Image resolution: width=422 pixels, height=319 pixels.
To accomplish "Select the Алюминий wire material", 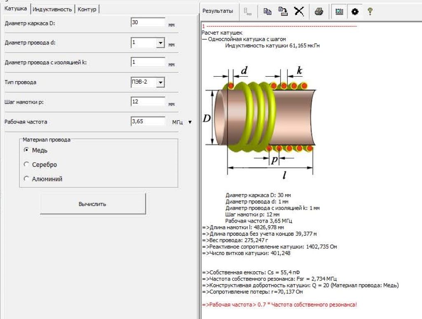I will click(x=27, y=179).
